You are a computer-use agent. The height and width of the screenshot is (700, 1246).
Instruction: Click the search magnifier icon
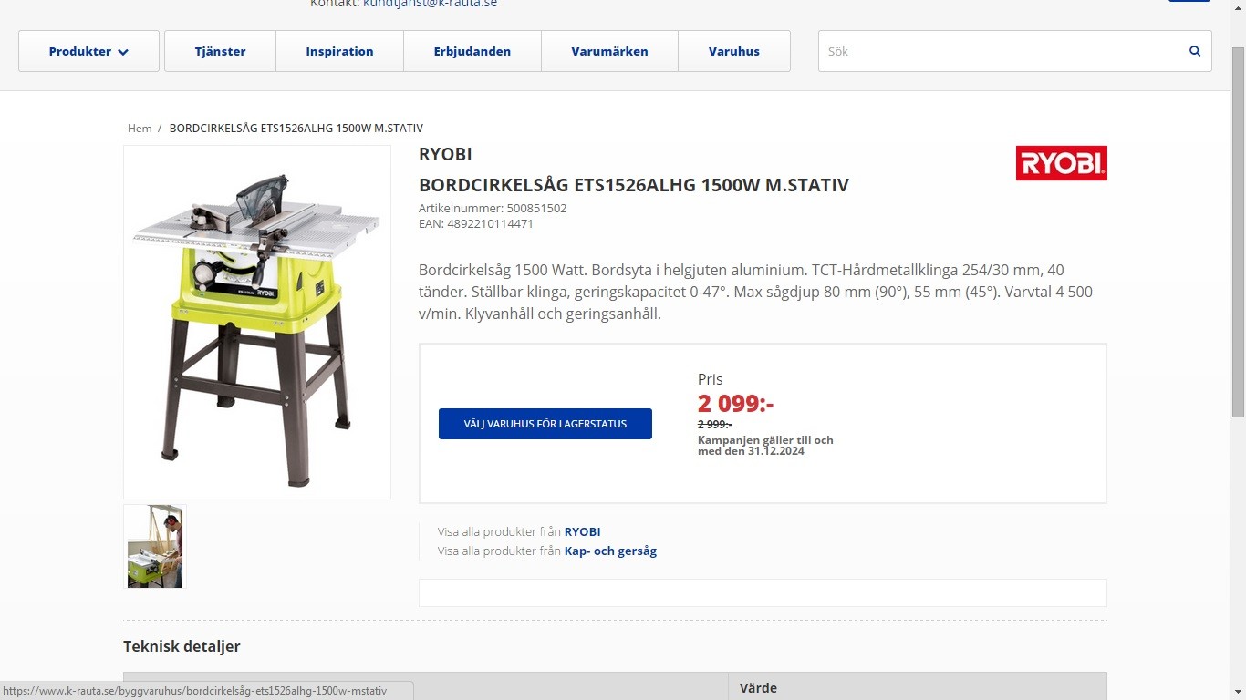(x=1195, y=51)
